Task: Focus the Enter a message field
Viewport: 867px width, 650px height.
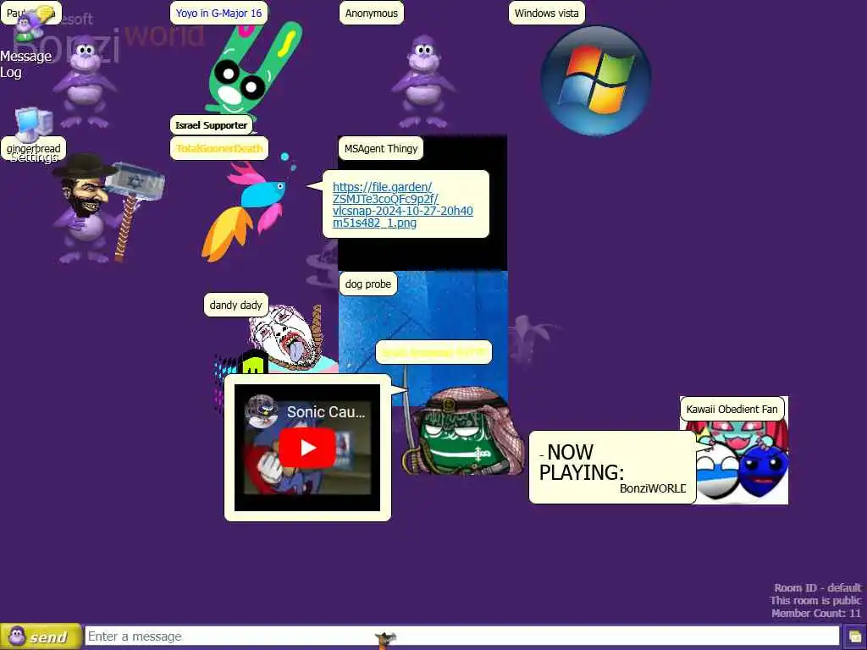Action: pyautogui.click(x=461, y=636)
